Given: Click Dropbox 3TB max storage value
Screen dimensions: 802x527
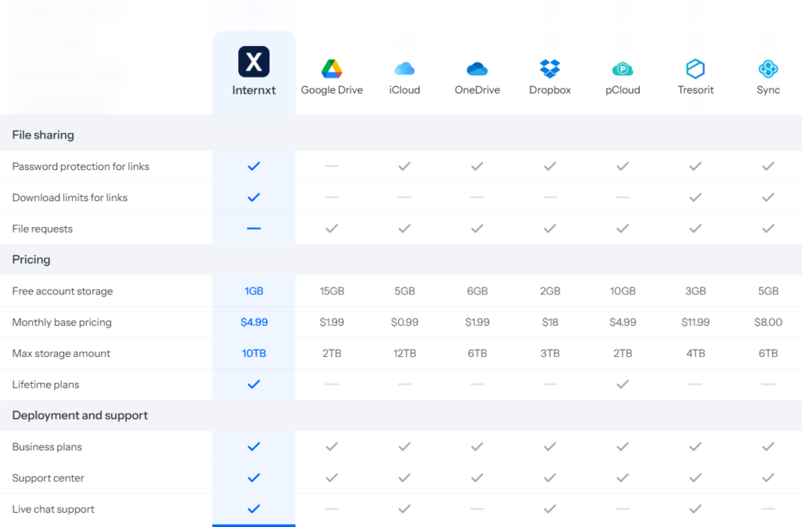Looking at the screenshot, I should tap(550, 353).
